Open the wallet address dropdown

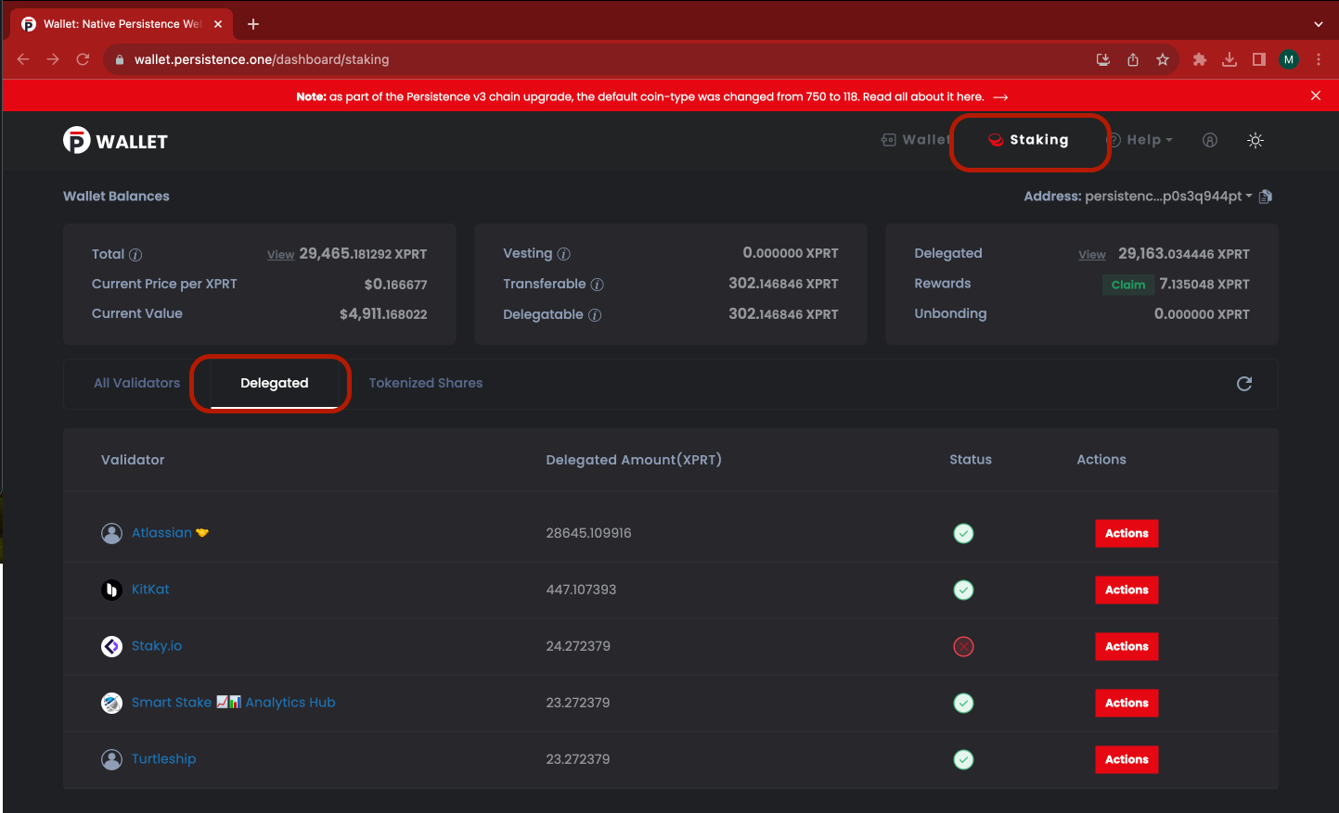tap(1248, 197)
